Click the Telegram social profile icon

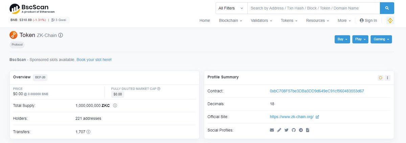(301, 130)
